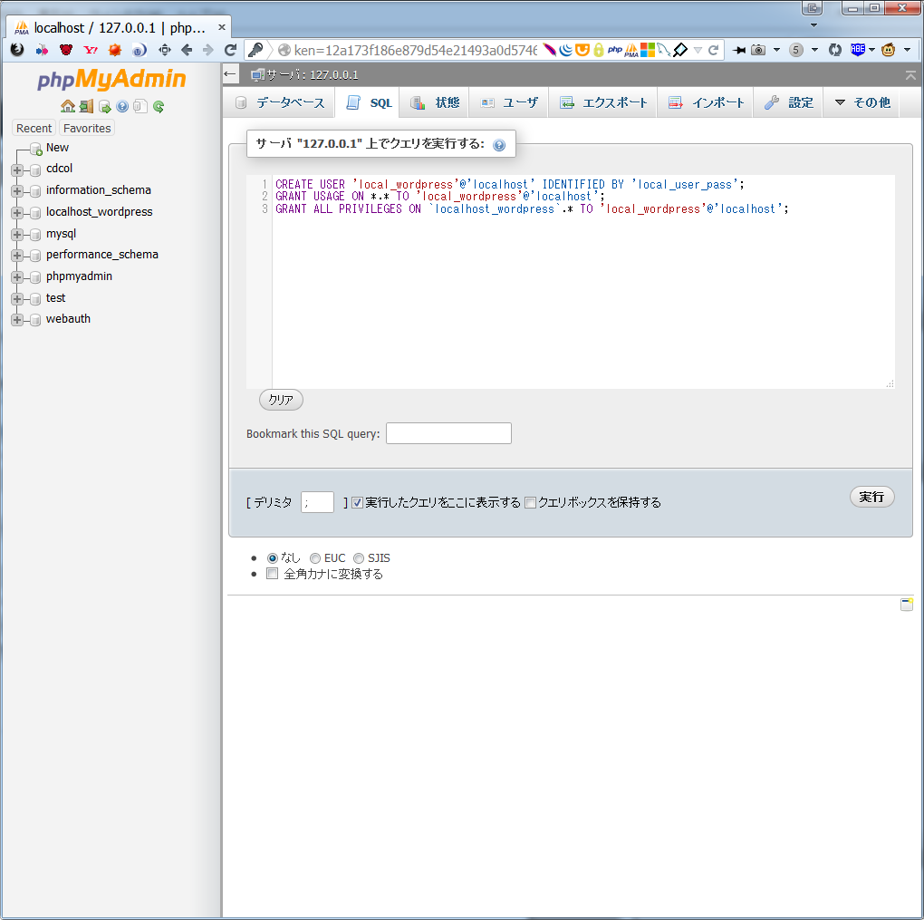Viewport: 924px width, 920px height.
Task: Open the 設定 settings tab
Action: coord(788,102)
